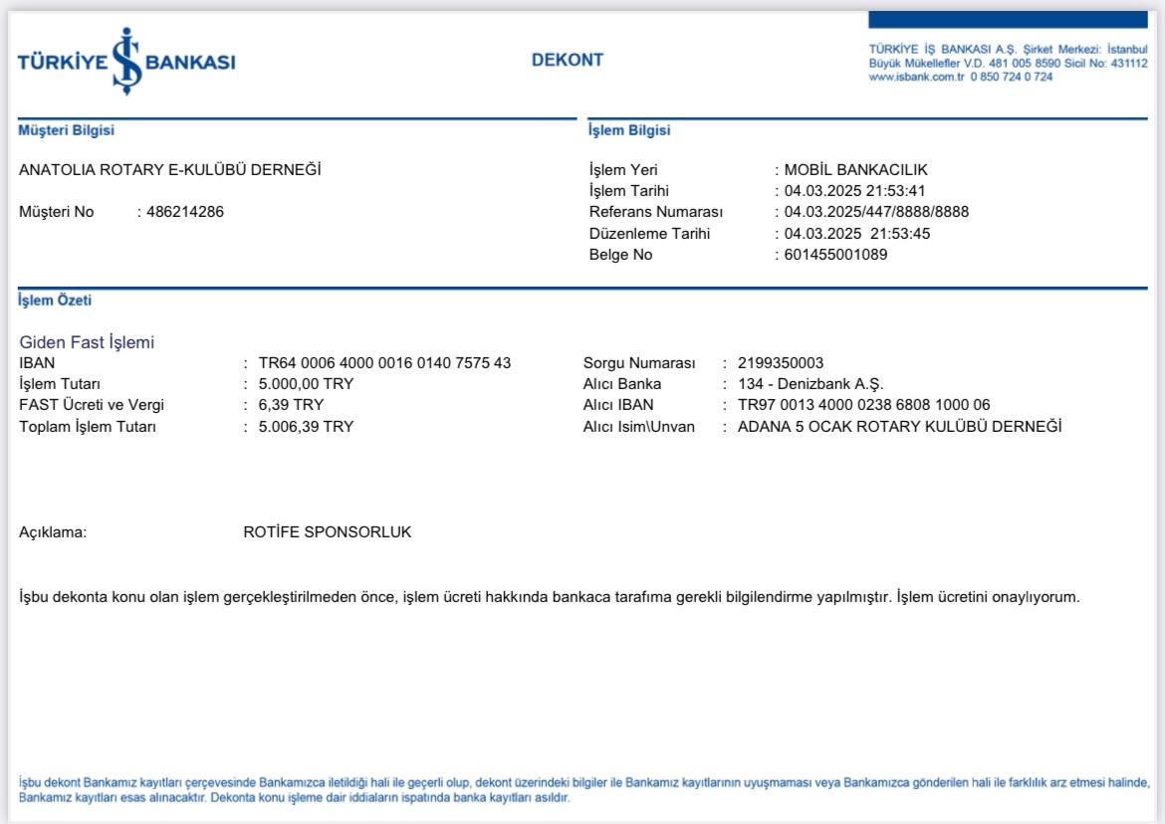
Task: Select document number "601455001089"
Action: (835, 255)
